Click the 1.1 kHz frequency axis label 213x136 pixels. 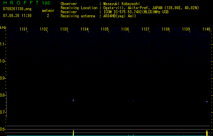(x=3, y=44)
